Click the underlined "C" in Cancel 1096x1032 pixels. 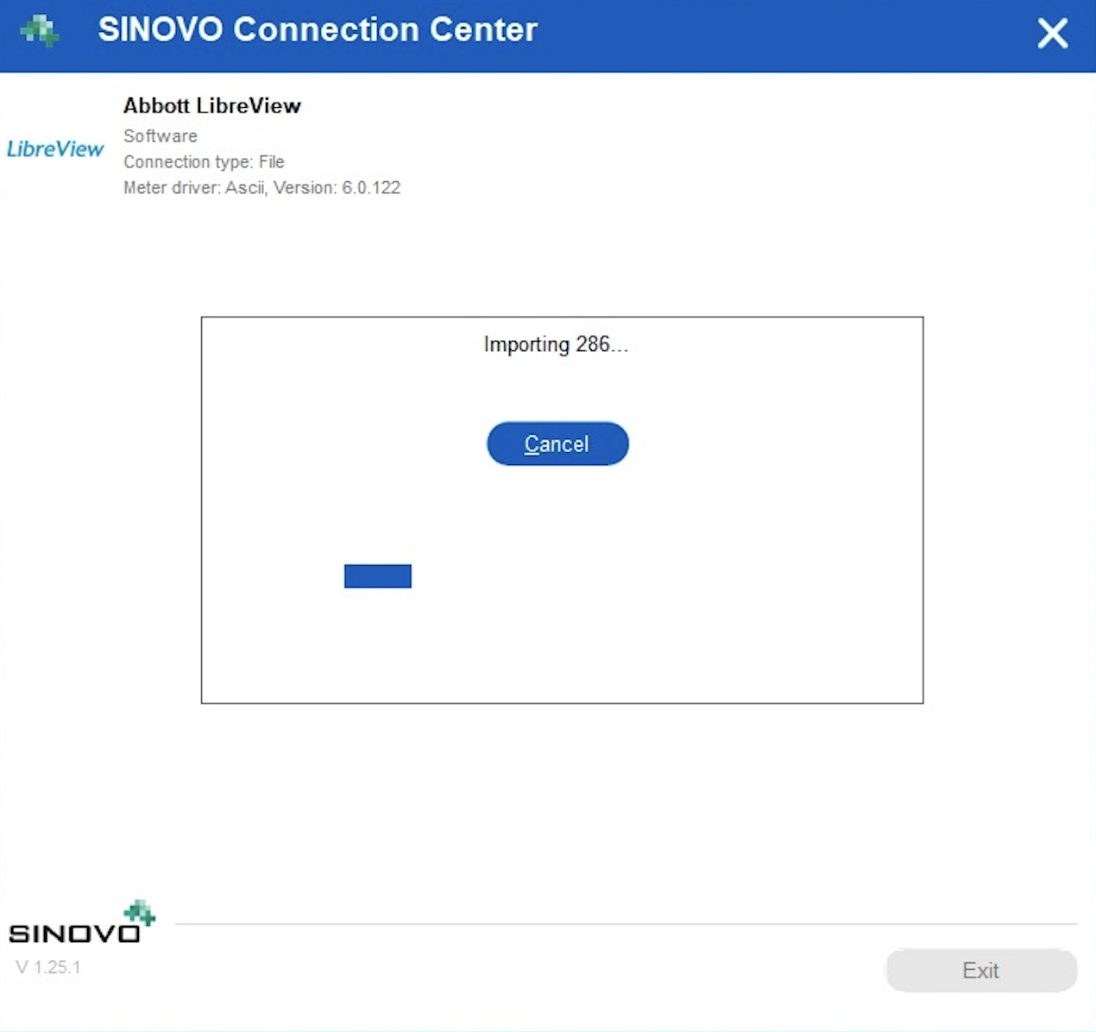pyautogui.click(x=532, y=444)
